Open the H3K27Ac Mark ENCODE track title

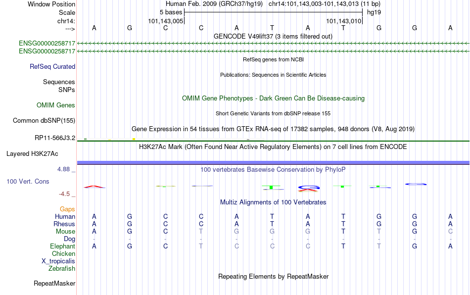click(x=273, y=147)
